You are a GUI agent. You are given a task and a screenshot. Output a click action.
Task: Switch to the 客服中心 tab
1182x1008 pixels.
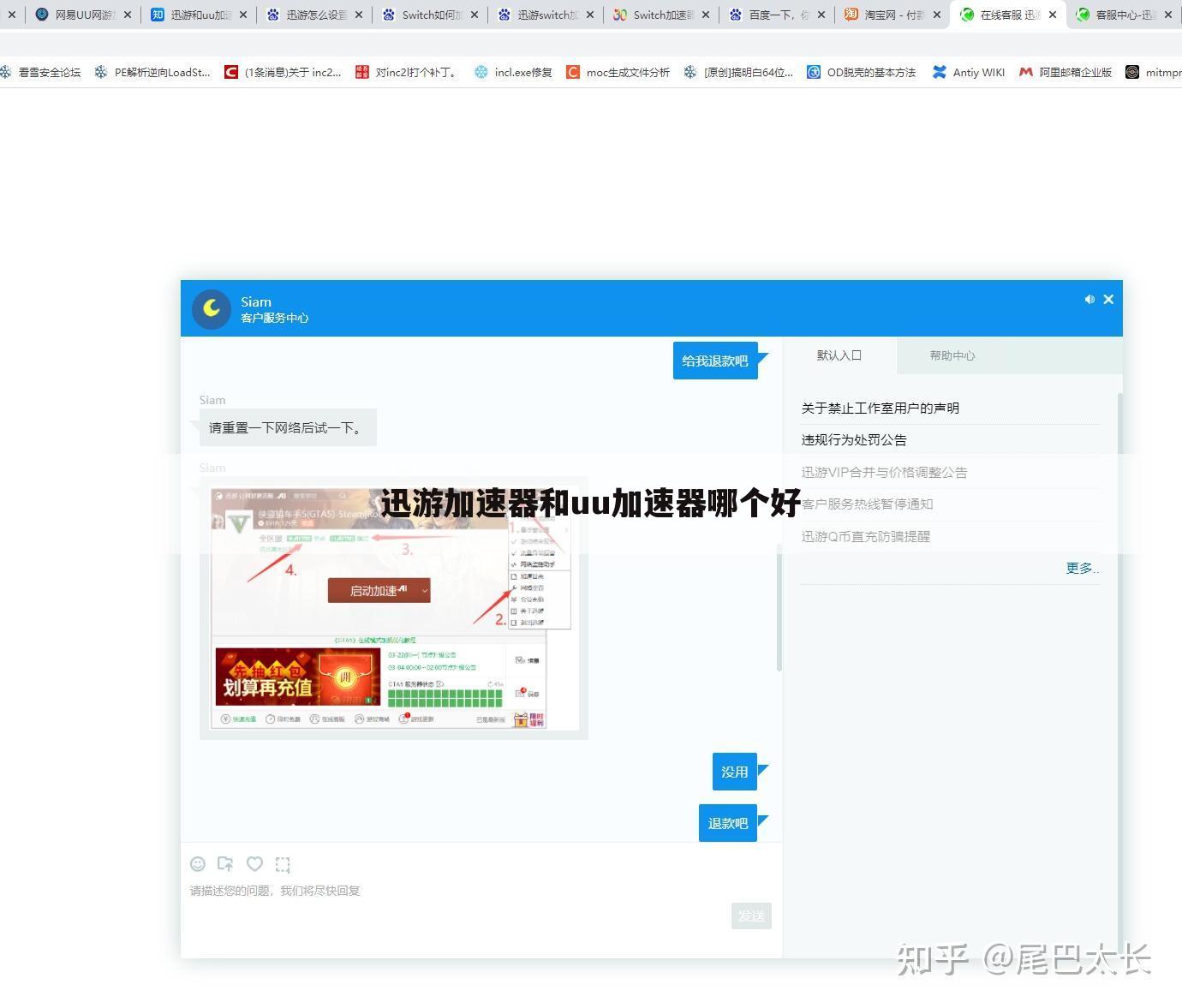click(x=1125, y=15)
